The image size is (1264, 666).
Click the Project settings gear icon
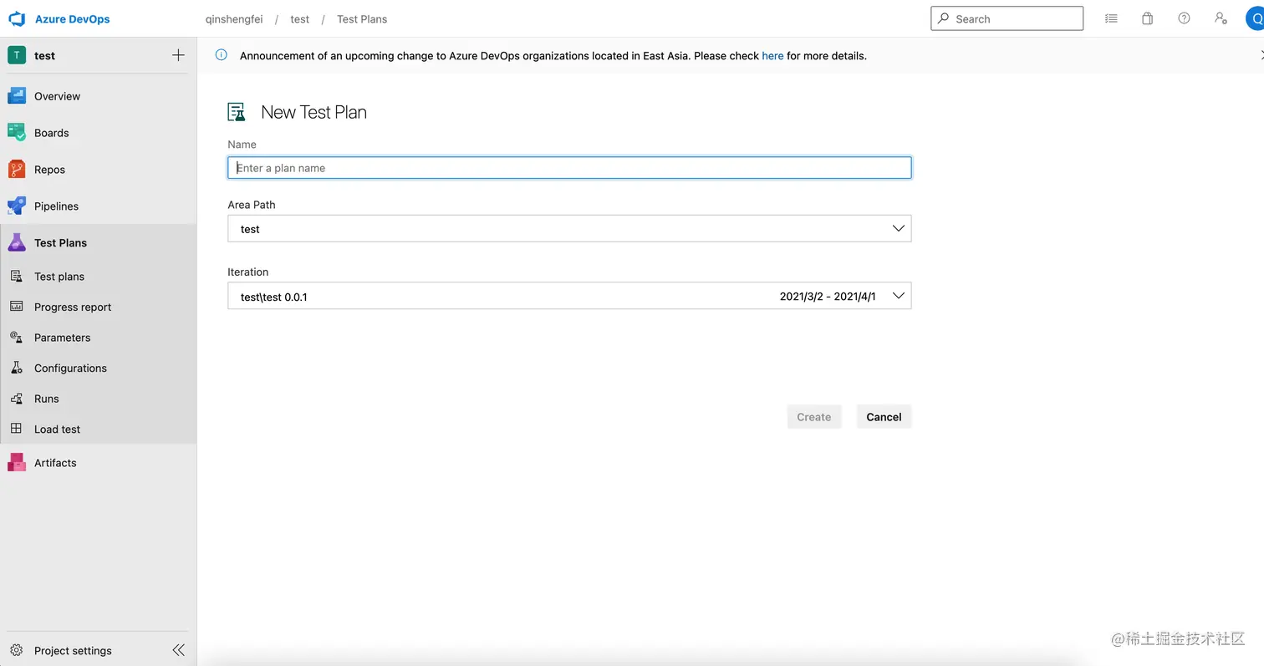click(x=16, y=650)
